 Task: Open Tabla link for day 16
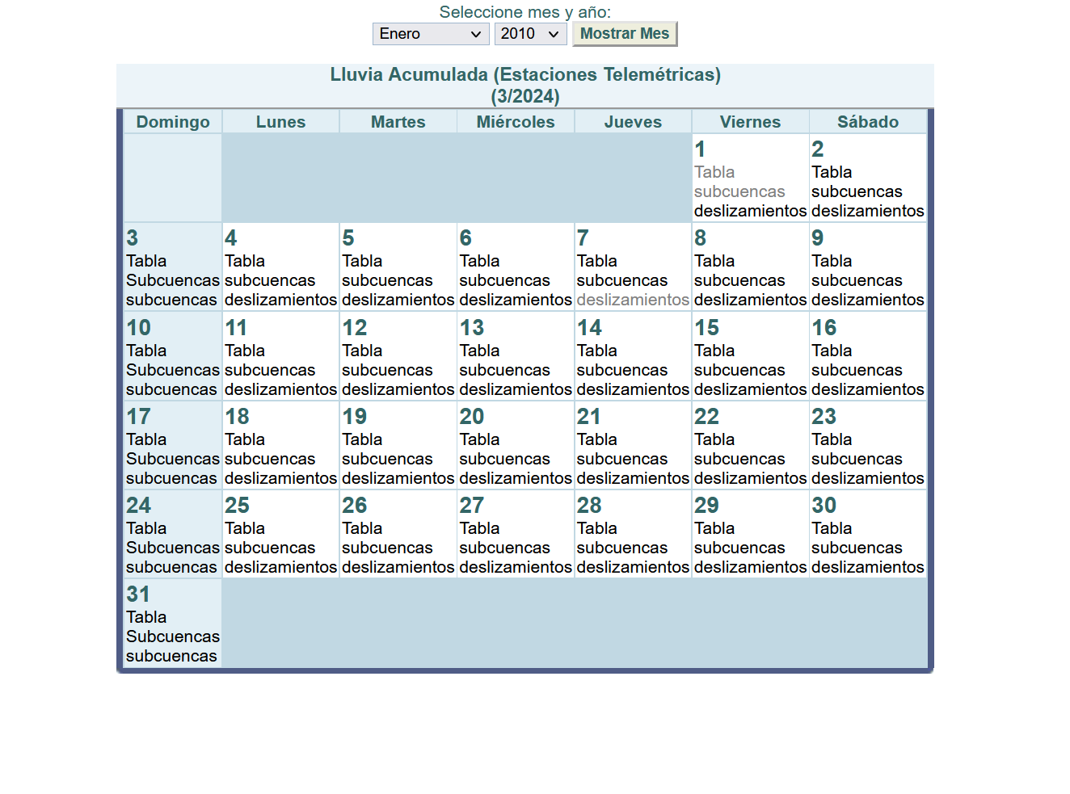(832, 351)
